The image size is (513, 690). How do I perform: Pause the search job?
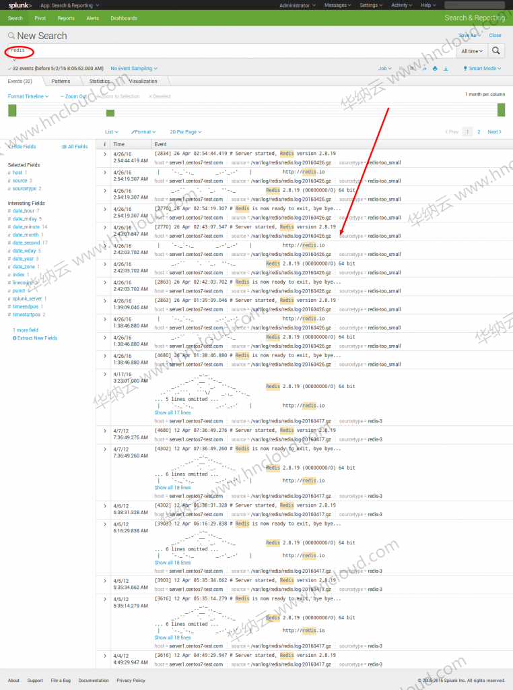[401, 69]
